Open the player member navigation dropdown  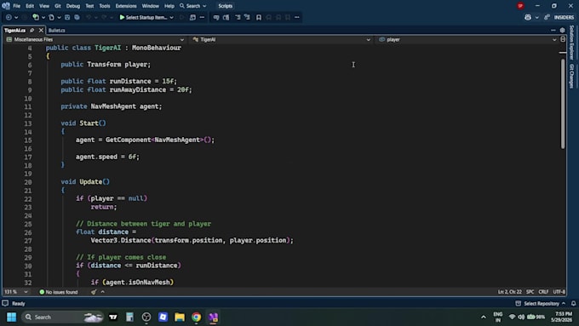point(467,39)
